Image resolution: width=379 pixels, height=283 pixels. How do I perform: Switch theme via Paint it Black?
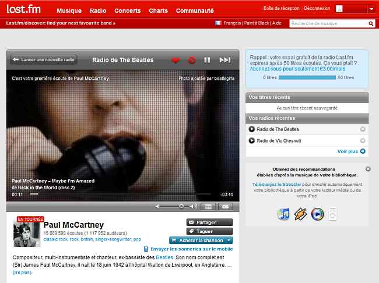point(257,23)
